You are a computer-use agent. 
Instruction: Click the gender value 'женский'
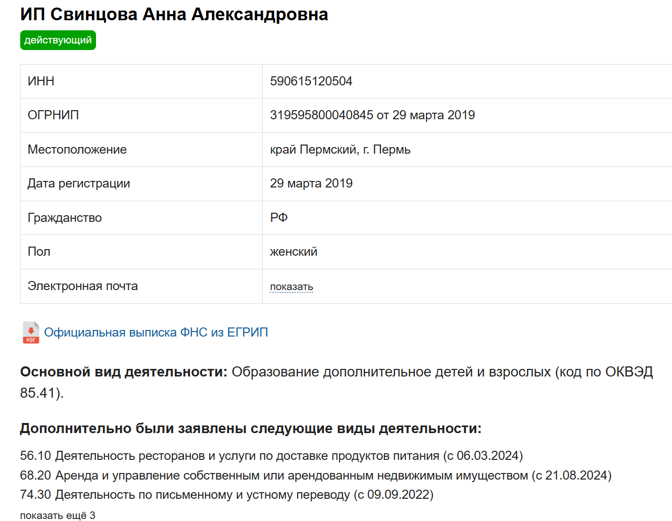(294, 252)
